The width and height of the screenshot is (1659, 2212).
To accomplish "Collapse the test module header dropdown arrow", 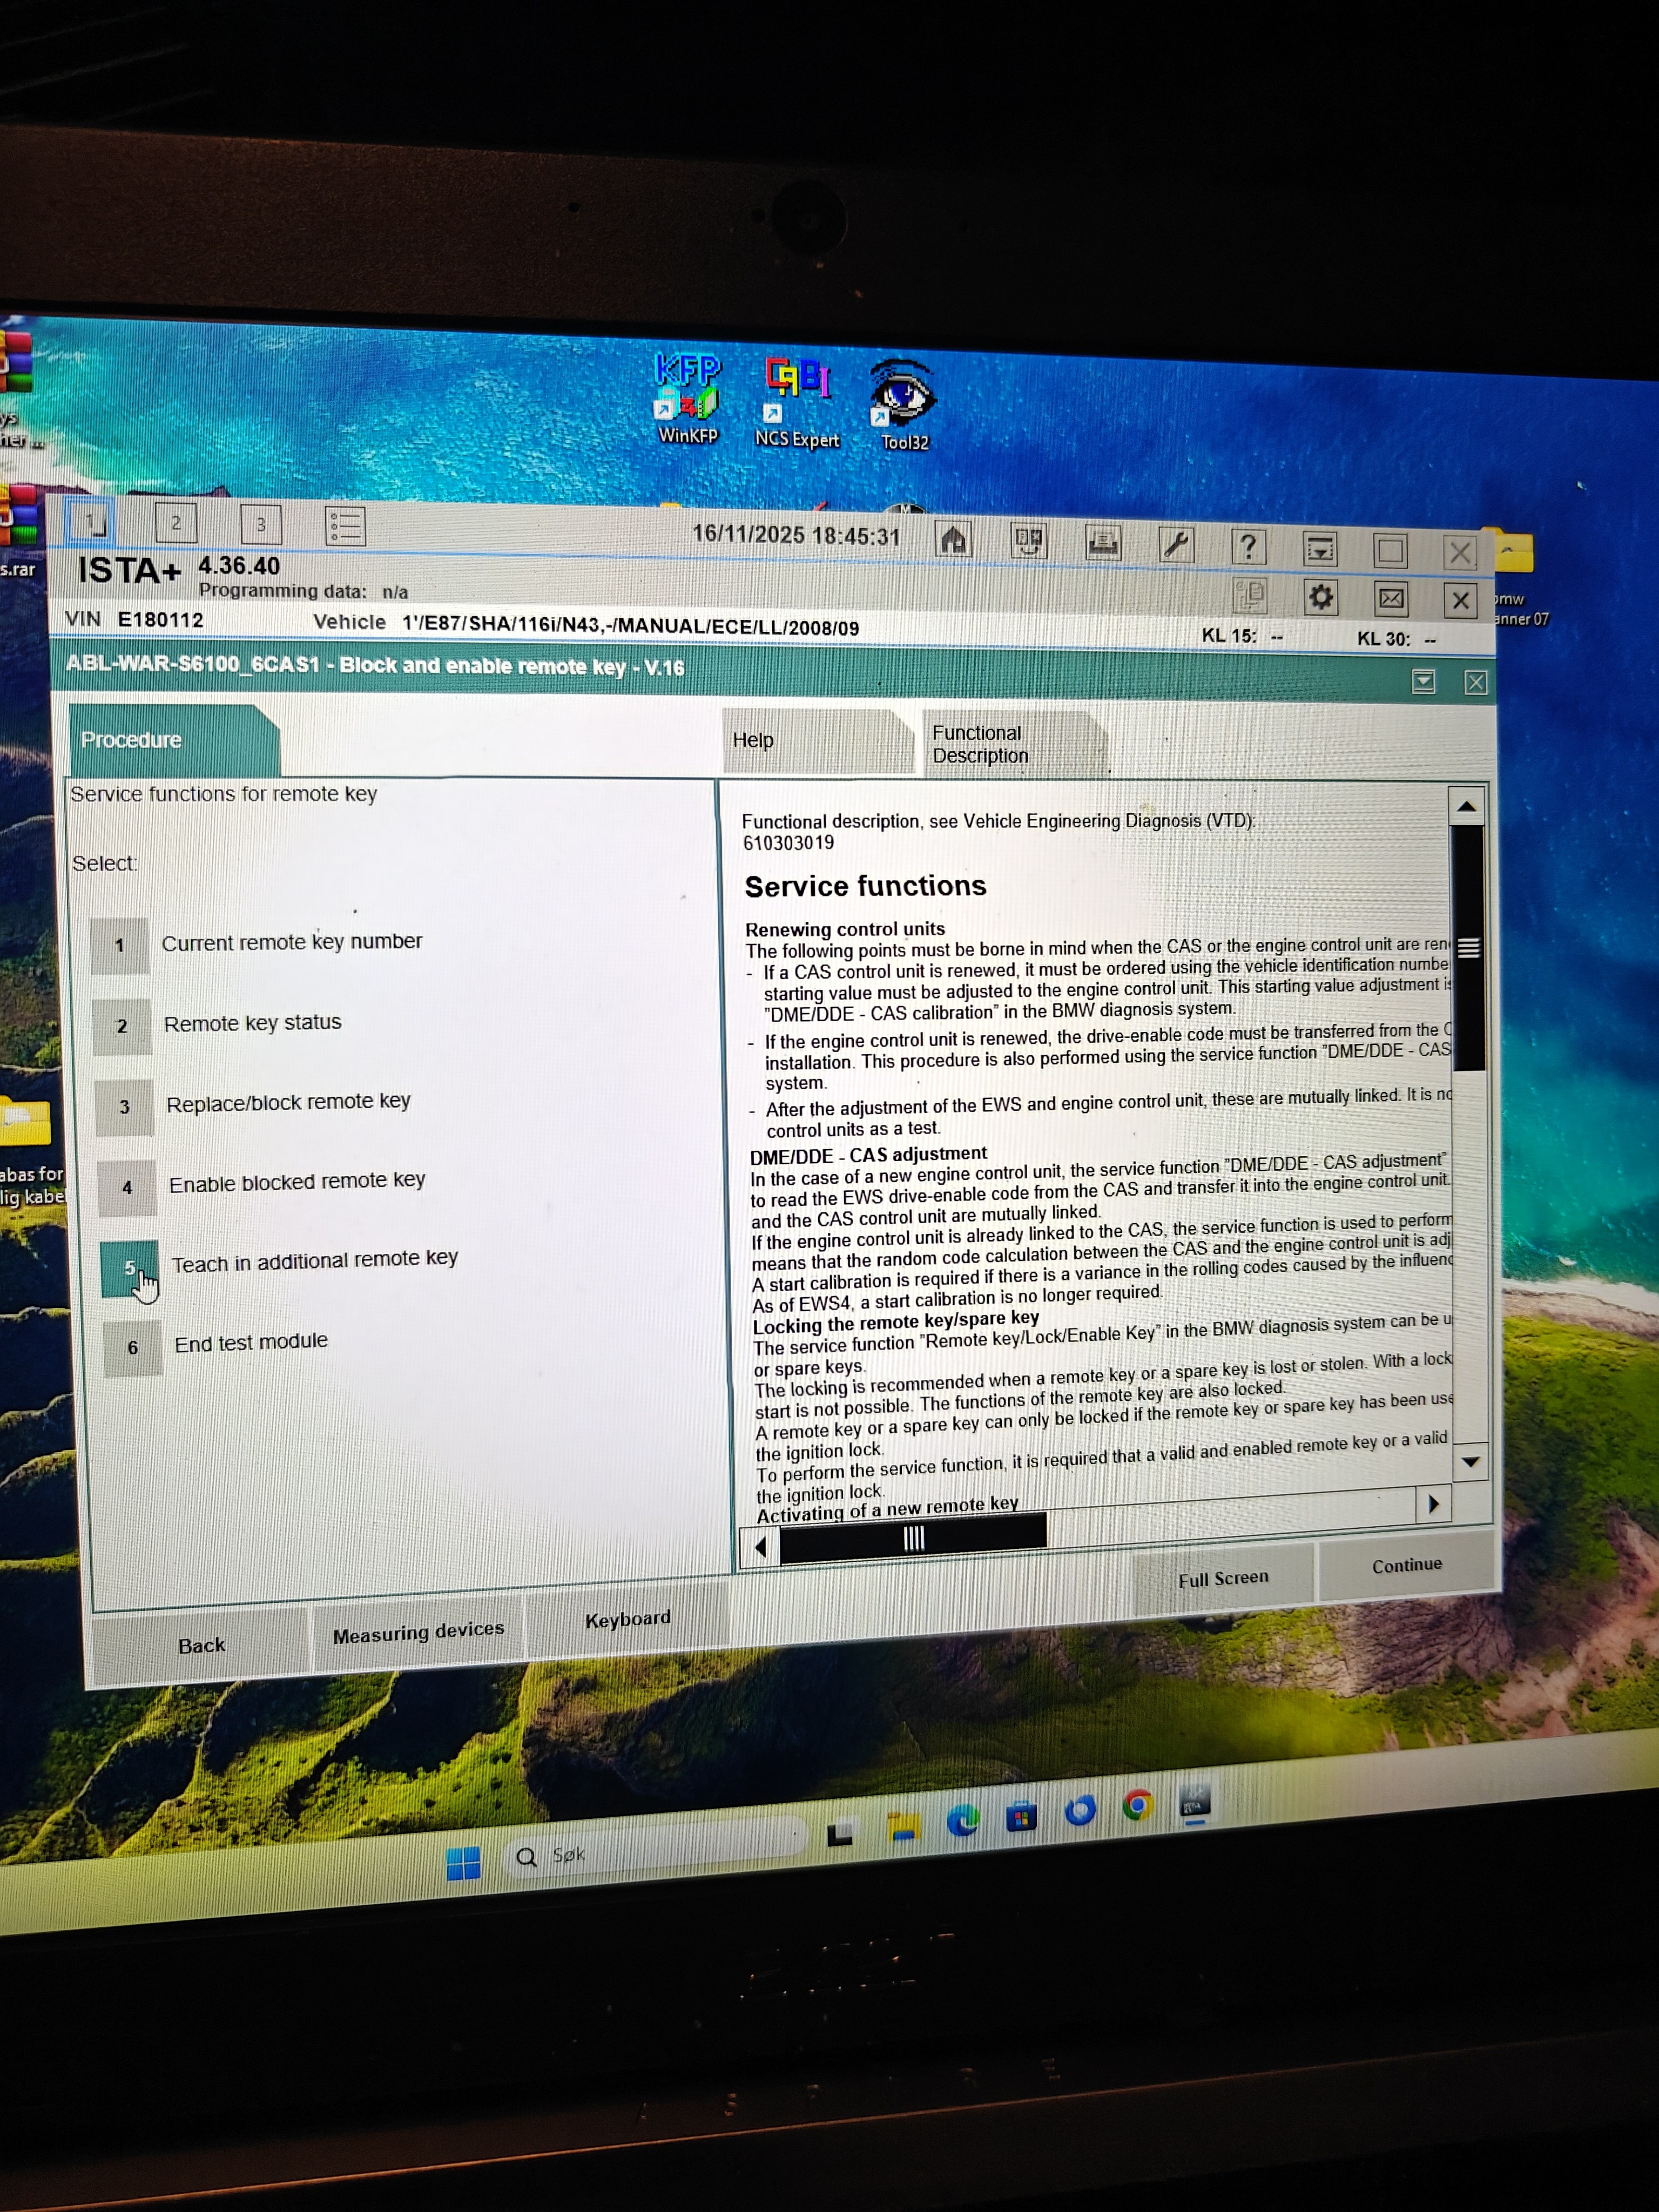I will pyautogui.click(x=1423, y=682).
